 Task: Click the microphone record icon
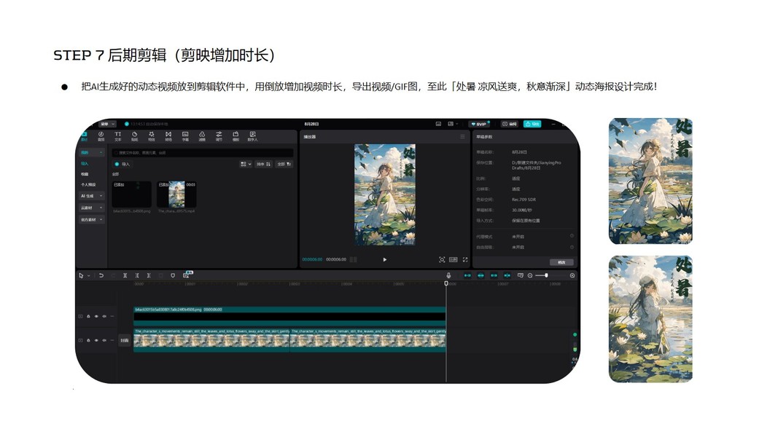(x=448, y=275)
